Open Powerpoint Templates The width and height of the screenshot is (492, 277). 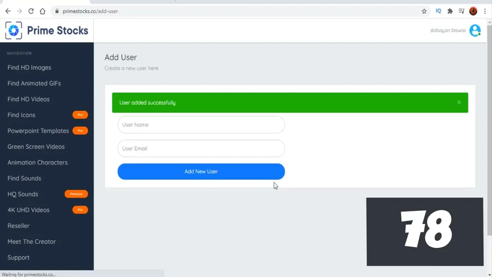click(38, 131)
